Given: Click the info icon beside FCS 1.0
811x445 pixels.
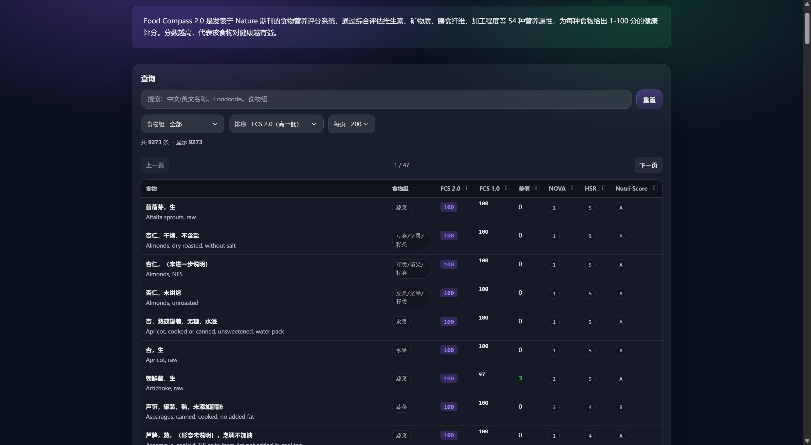Looking at the screenshot, I should pyautogui.click(x=506, y=189).
